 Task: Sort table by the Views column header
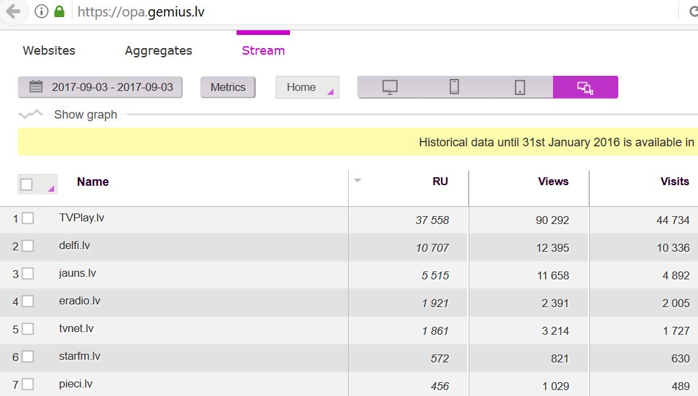coord(552,181)
